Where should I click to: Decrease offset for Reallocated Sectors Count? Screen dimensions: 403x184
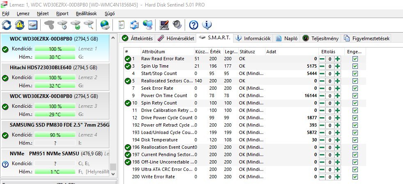322,81
